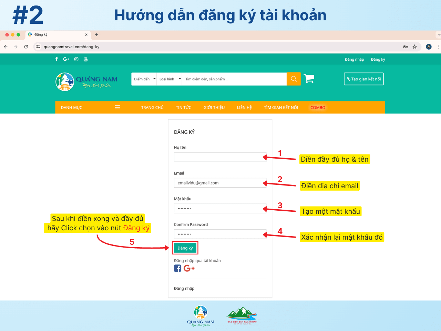Image resolution: width=441 pixels, height=331 pixels.
Task: Focus the Confirm Password field
Action: coord(220,234)
